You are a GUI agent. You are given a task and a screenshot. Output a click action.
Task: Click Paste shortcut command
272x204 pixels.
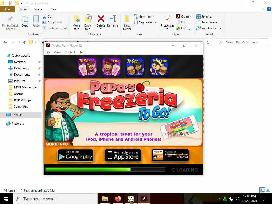[55, 28]
